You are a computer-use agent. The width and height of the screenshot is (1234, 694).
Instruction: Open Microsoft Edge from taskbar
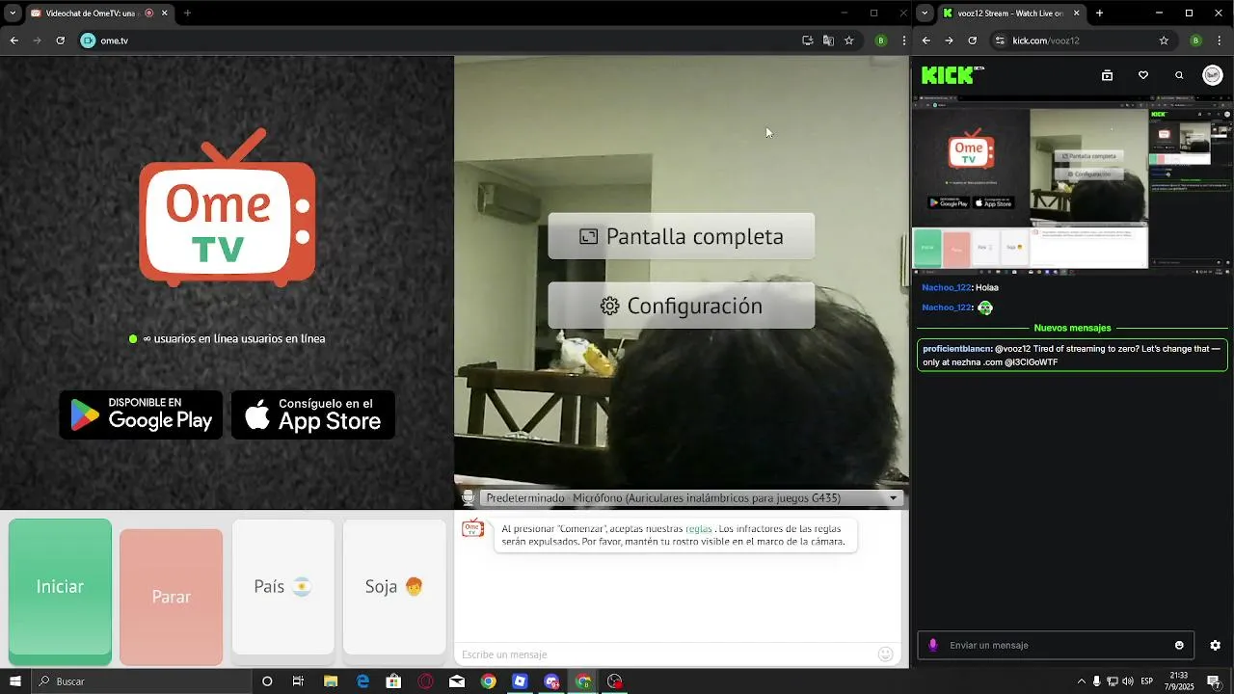click(362, 681)
